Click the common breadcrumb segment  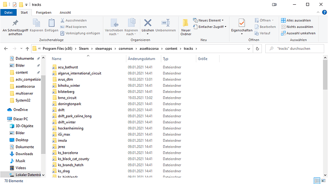coord(125,48)
